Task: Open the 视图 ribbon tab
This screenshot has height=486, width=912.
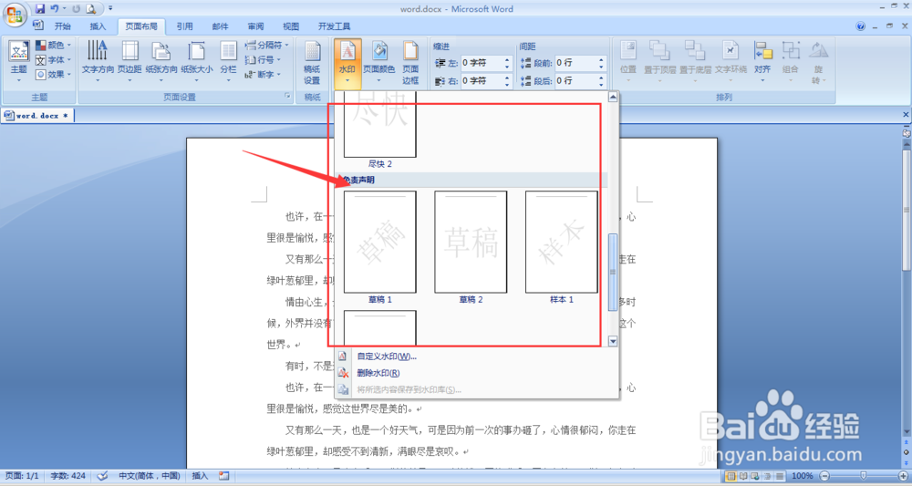Action: (x=291, y=26)
